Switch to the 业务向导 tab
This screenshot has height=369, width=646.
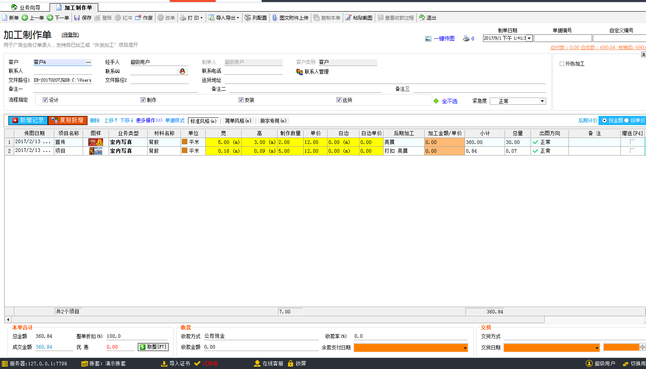(26, 7)
